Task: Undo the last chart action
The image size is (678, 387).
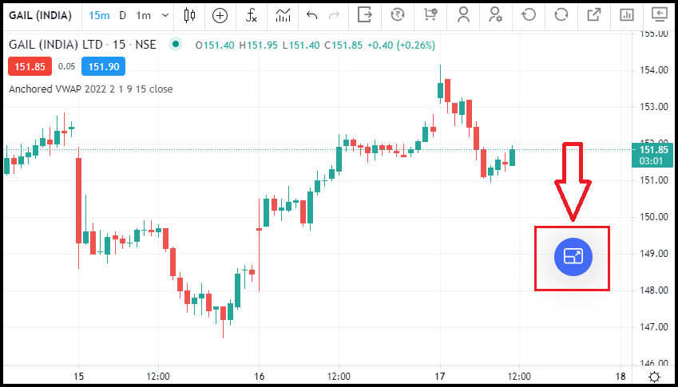Action: point(311,15)
